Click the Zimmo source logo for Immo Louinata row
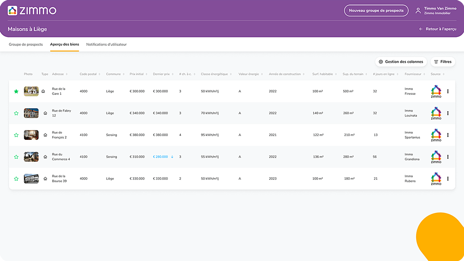Image resolution: width=464 pixels, height=261 pixels. click(x=436, y=113)
